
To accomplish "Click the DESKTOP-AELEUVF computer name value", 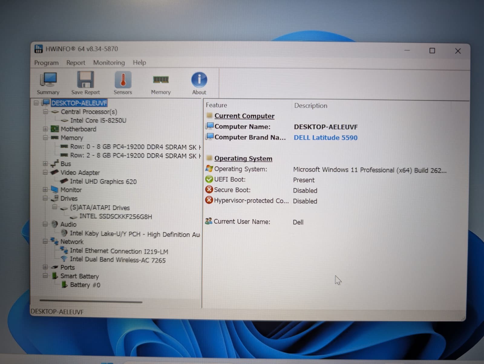I will tap(325, 127).
